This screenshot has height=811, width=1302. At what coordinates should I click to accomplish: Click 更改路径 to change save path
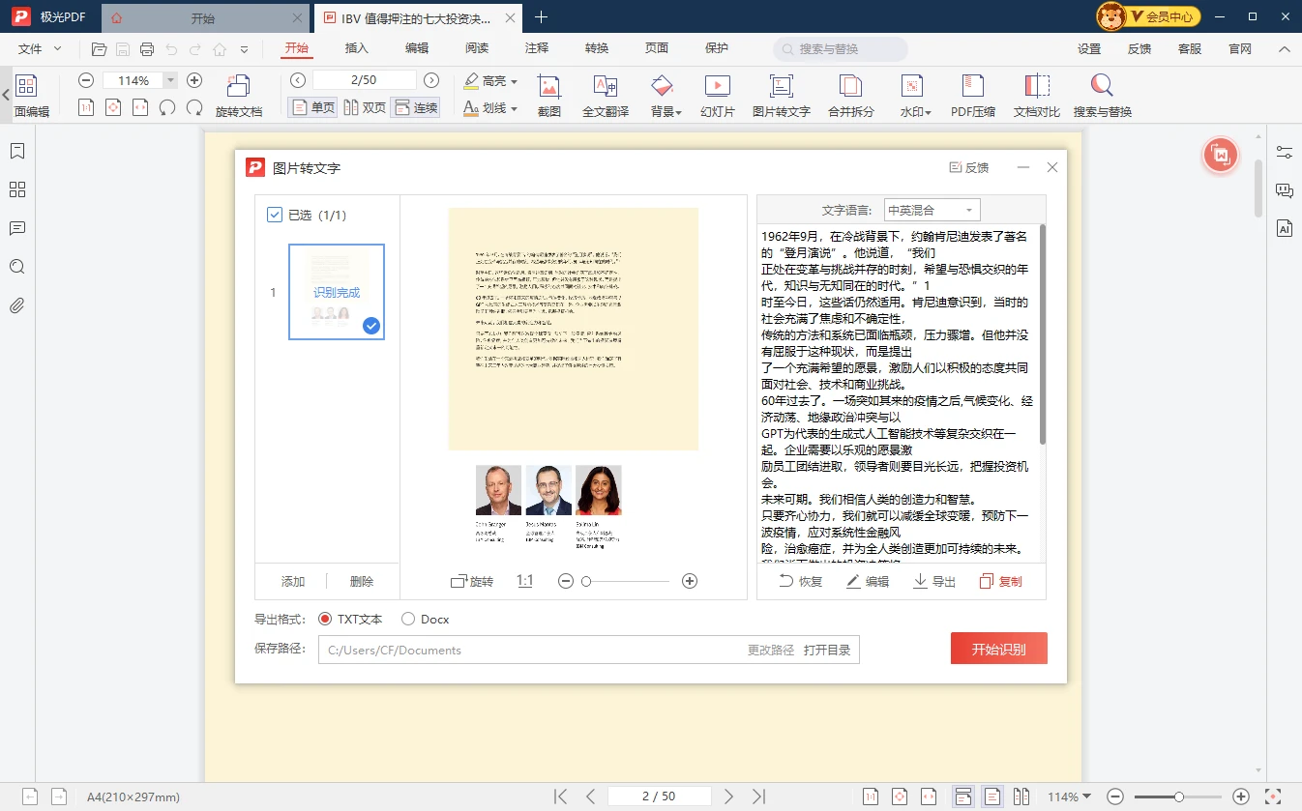tap(771, 650)
